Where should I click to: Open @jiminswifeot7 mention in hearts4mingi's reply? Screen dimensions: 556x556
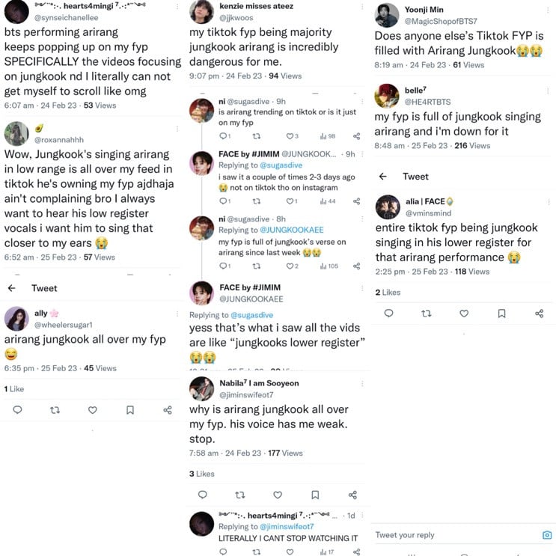(289, 527)
